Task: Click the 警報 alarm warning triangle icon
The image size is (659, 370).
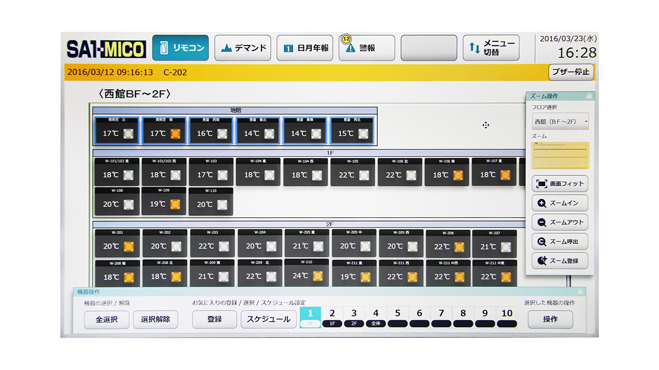Action: point(350,48)
